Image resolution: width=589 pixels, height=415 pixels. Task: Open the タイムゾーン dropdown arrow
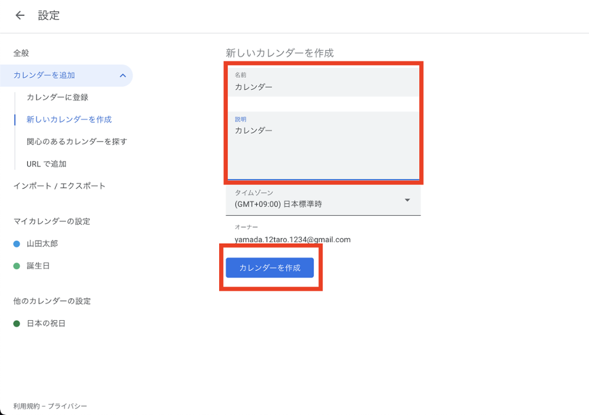pyautogui.click(x=407, y=200)
